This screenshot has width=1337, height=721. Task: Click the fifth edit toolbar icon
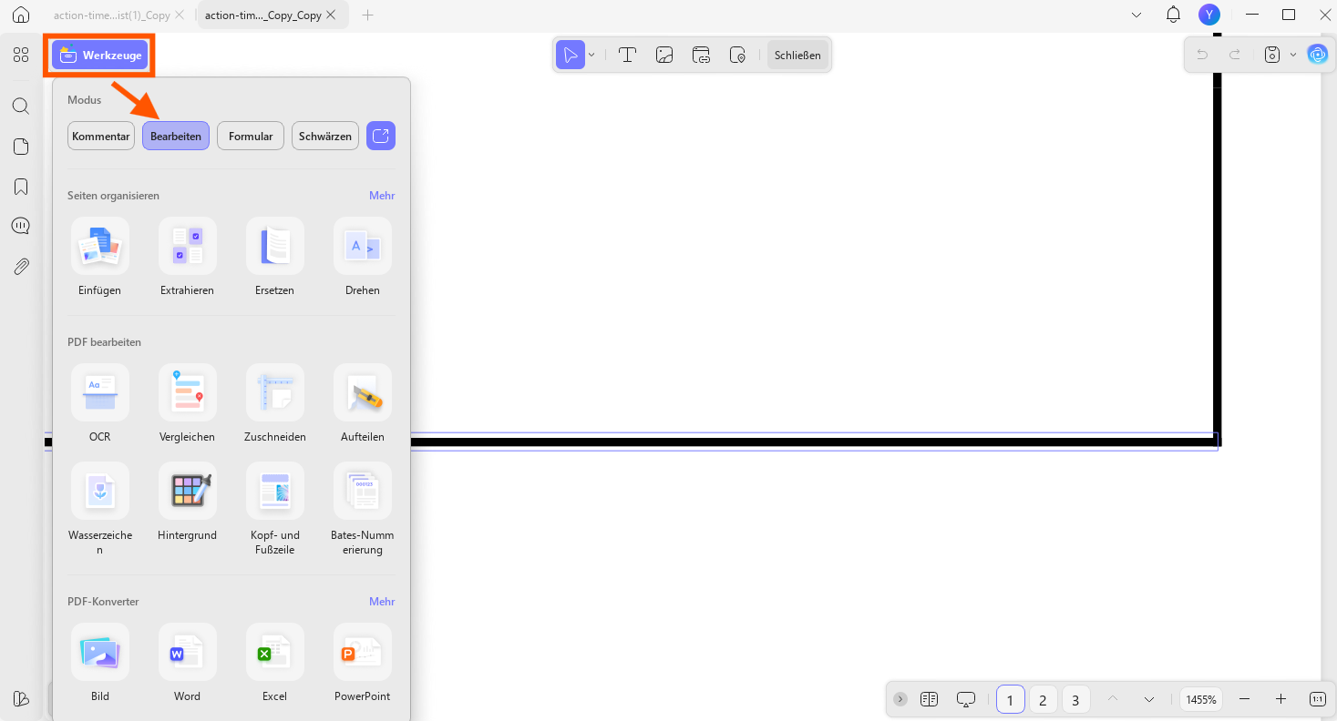pyautogui.click(x=739, y=55)
